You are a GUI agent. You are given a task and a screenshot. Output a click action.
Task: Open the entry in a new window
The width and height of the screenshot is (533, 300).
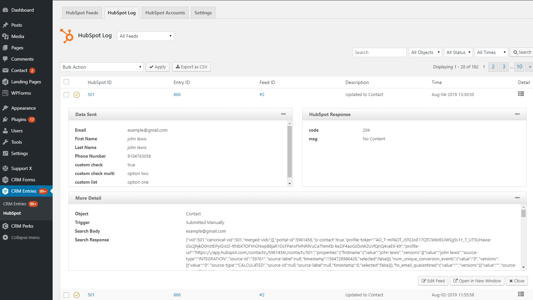[x=477, y=281]
